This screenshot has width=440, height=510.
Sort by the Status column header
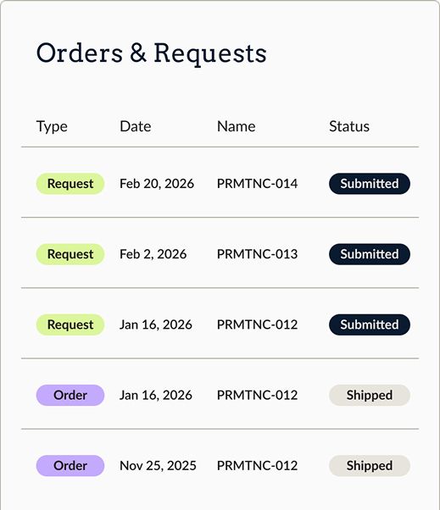point(349,126)
